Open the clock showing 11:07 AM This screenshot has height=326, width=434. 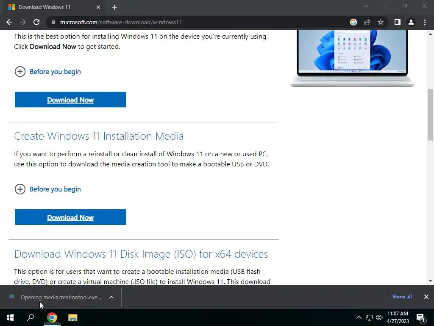(x=398, y=318)
